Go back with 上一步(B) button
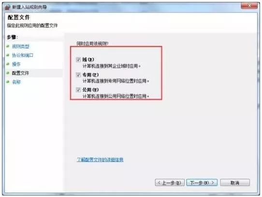Image resolution: width=262 pixels, height=197 pixels. [x=170, y=182]
